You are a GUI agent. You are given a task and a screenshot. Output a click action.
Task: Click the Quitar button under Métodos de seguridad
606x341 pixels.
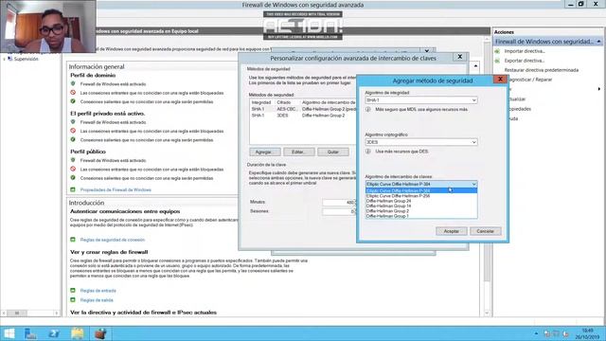[x=332, y=152]
